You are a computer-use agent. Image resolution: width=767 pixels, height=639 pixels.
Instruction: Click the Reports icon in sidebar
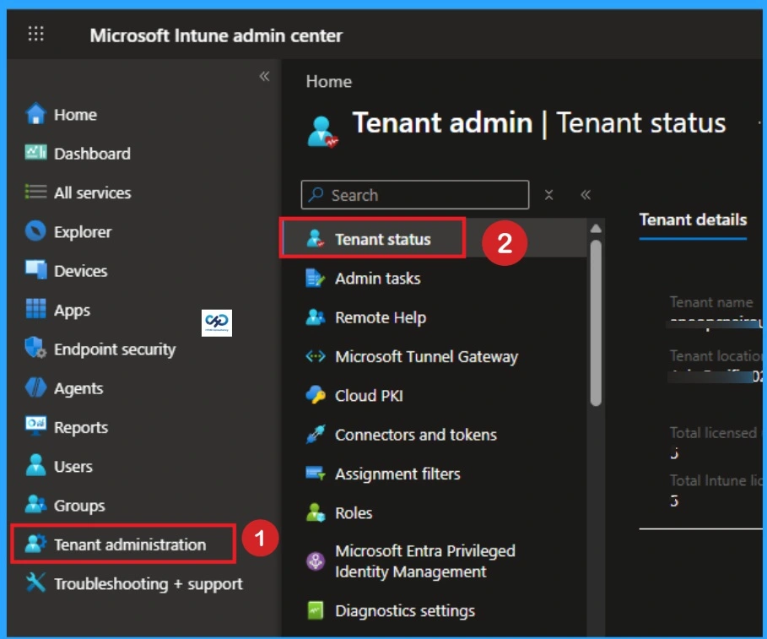tap(35, 425)
